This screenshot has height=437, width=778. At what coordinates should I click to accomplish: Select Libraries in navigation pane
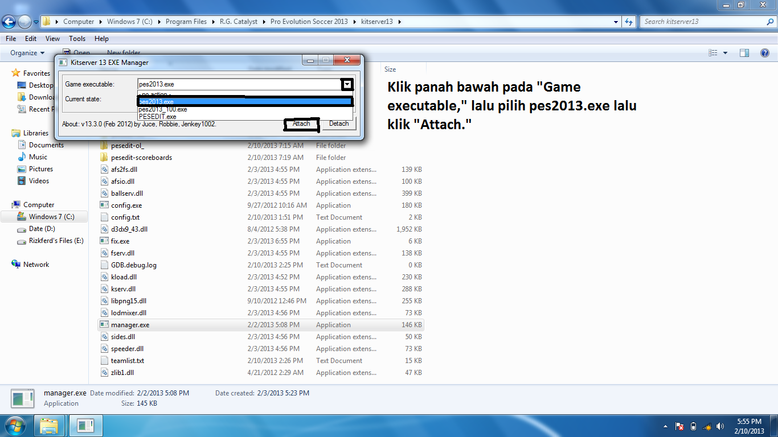tap(36, 133)
